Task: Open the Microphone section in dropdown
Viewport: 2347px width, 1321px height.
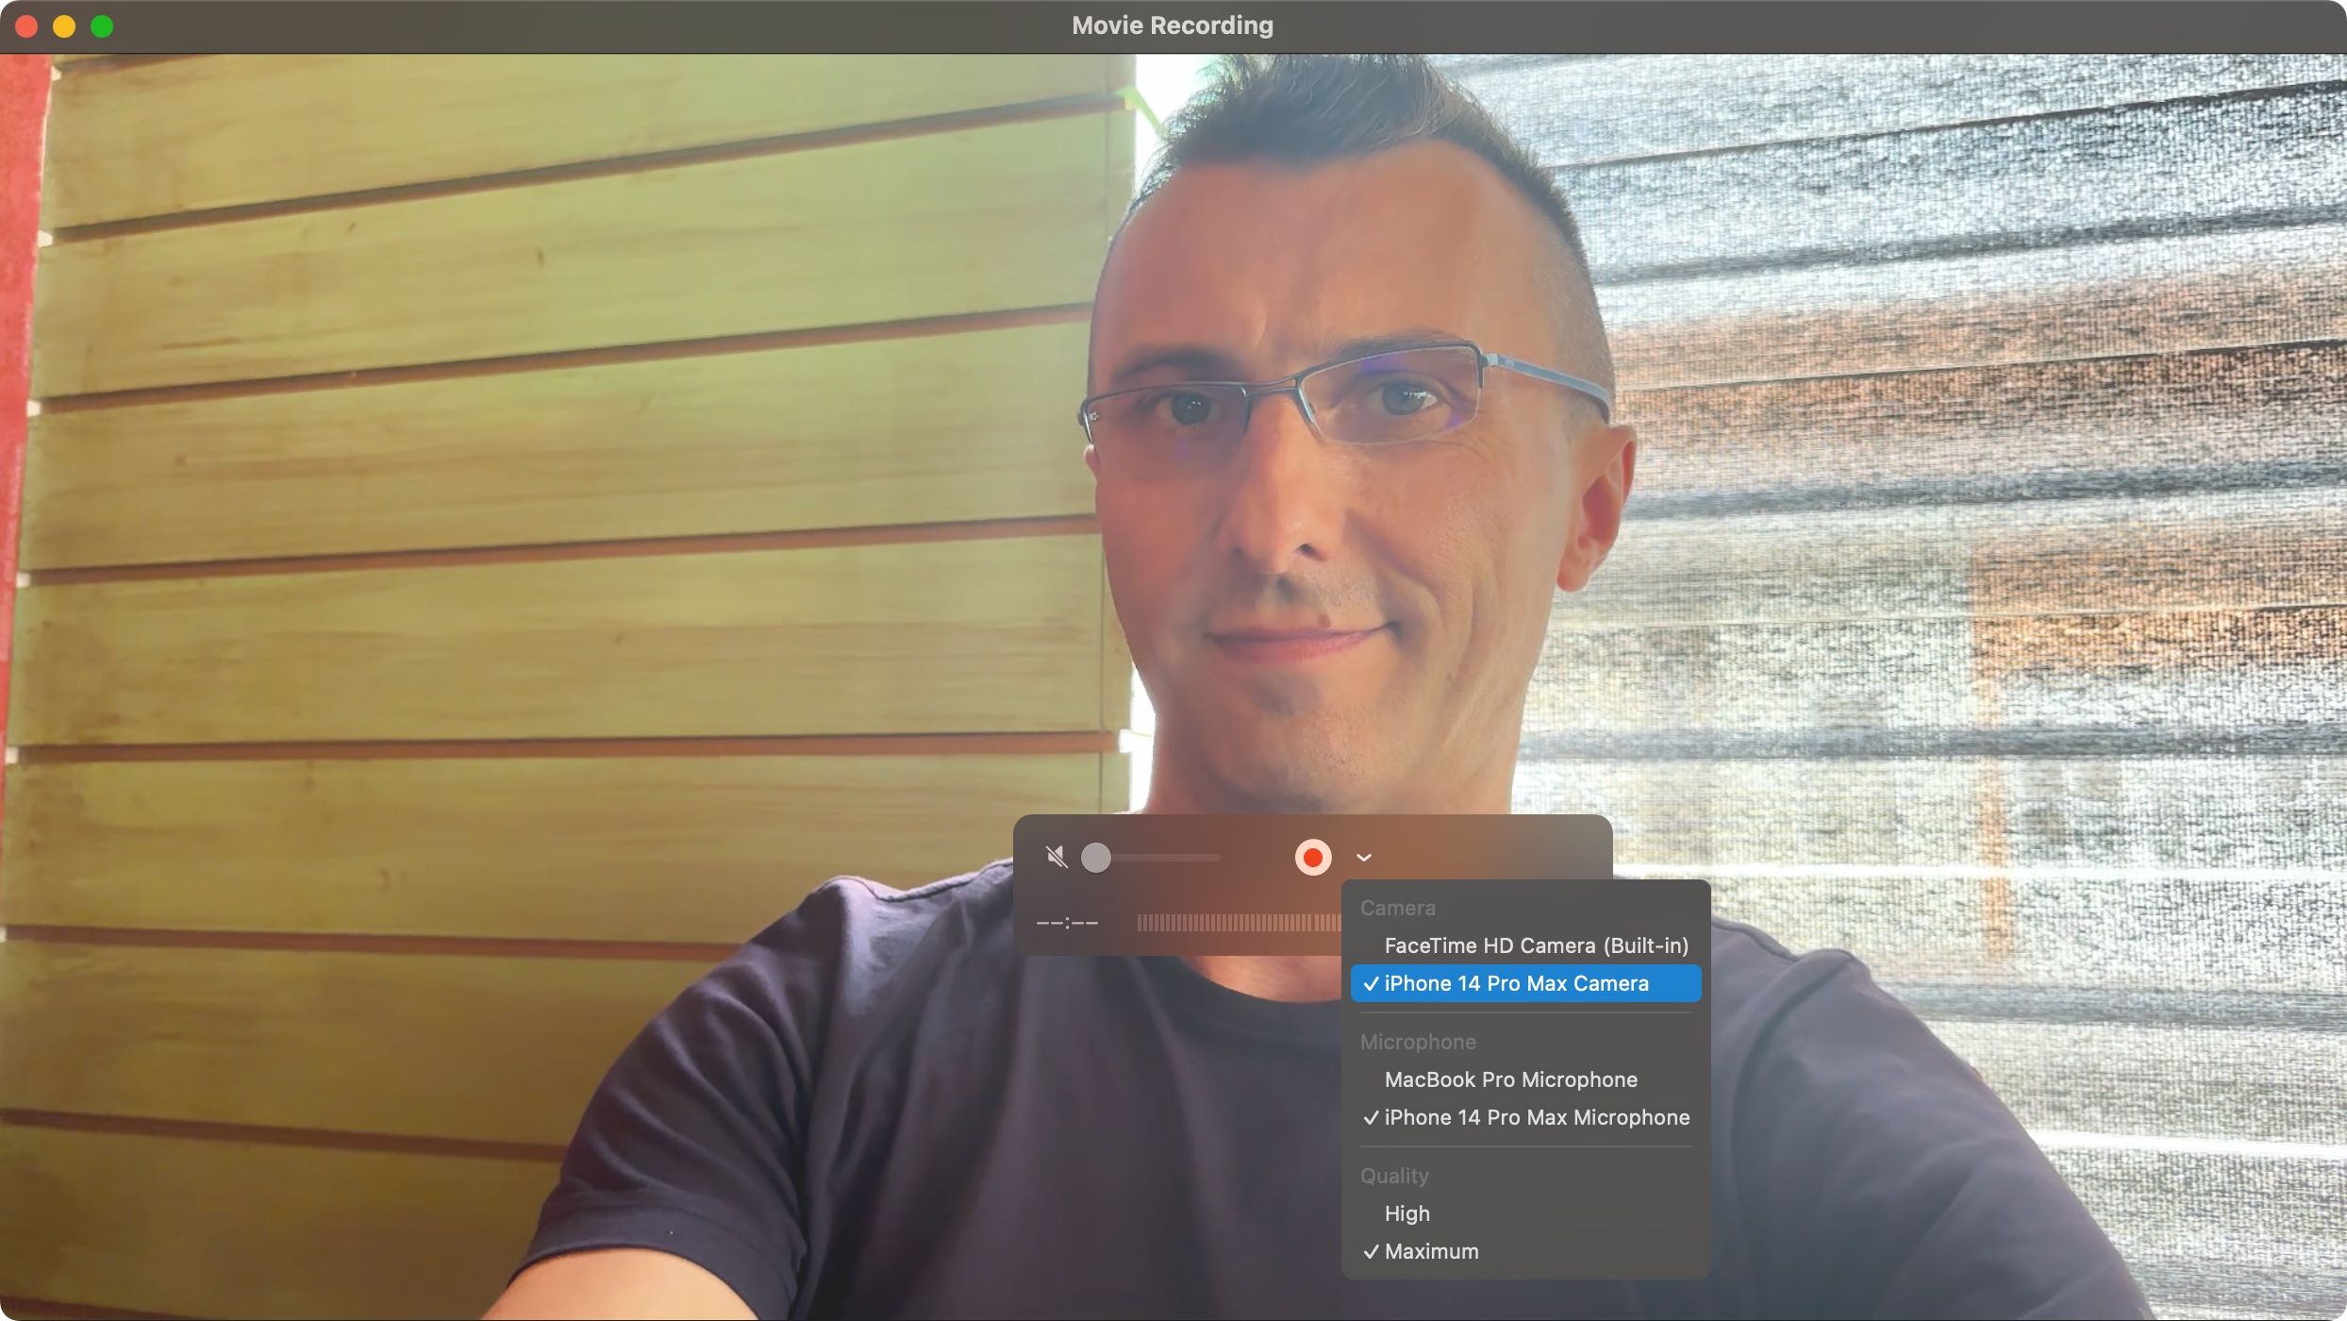Action: tap(1417, 1041)
